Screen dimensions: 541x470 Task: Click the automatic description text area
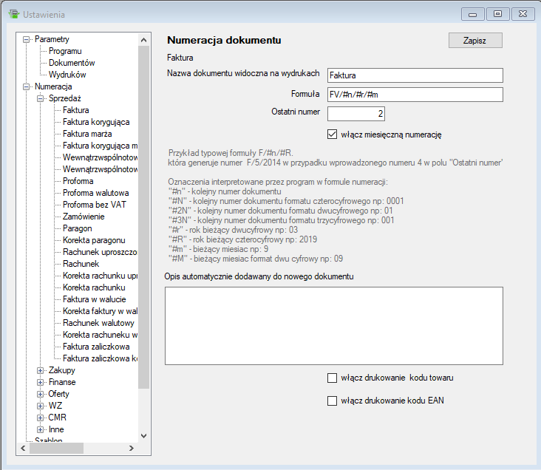click(333, 325)
